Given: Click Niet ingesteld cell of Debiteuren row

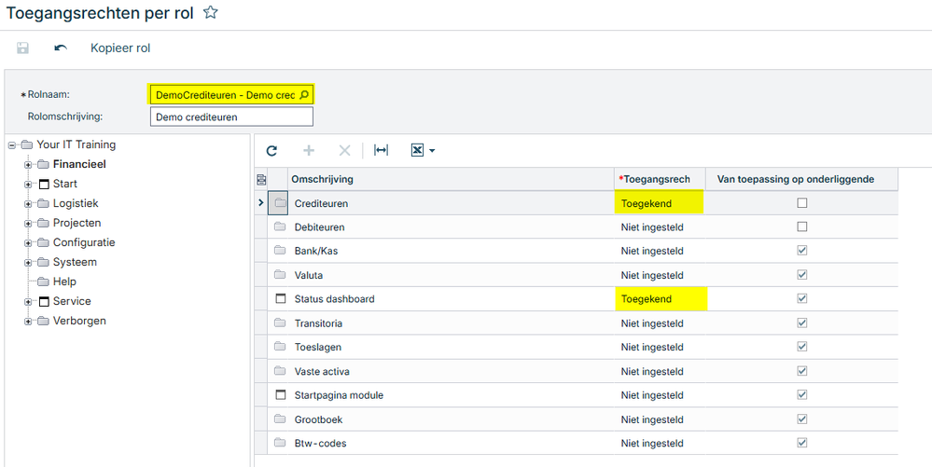Looking at the screenshot, I should [x=660, y=227].
